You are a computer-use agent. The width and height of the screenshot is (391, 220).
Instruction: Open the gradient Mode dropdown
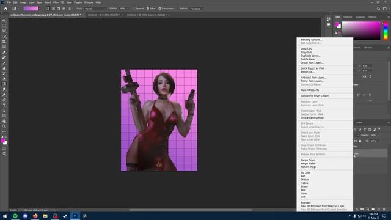95,9
